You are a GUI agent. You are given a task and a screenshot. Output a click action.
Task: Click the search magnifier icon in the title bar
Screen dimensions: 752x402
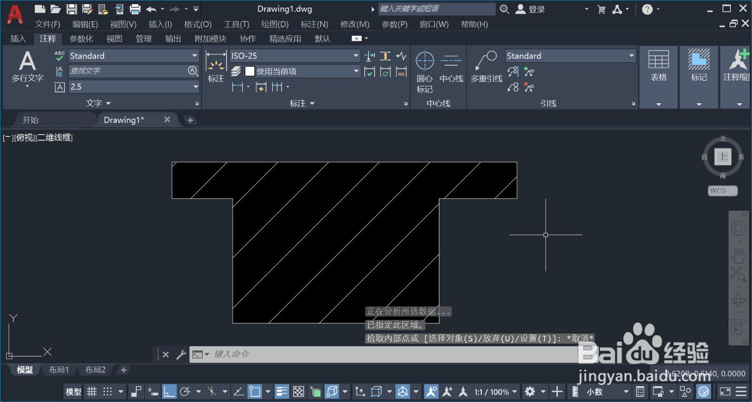[x=504, y=9]
